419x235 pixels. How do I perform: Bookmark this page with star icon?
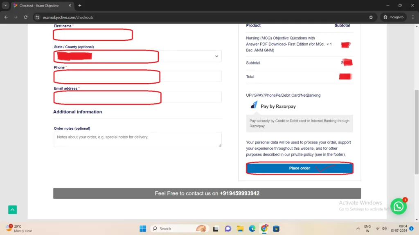(371, 17)
